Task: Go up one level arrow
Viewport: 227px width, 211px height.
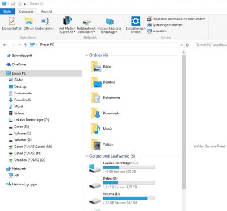Action: click(x=26, y=45)
